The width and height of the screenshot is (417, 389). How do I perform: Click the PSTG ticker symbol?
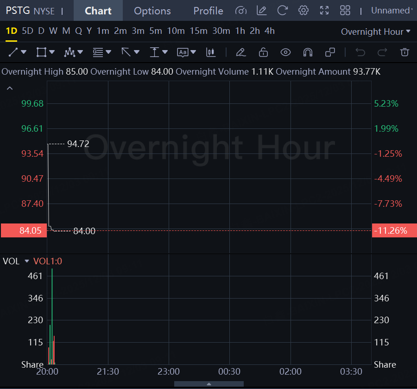click(x=18, y=11)
